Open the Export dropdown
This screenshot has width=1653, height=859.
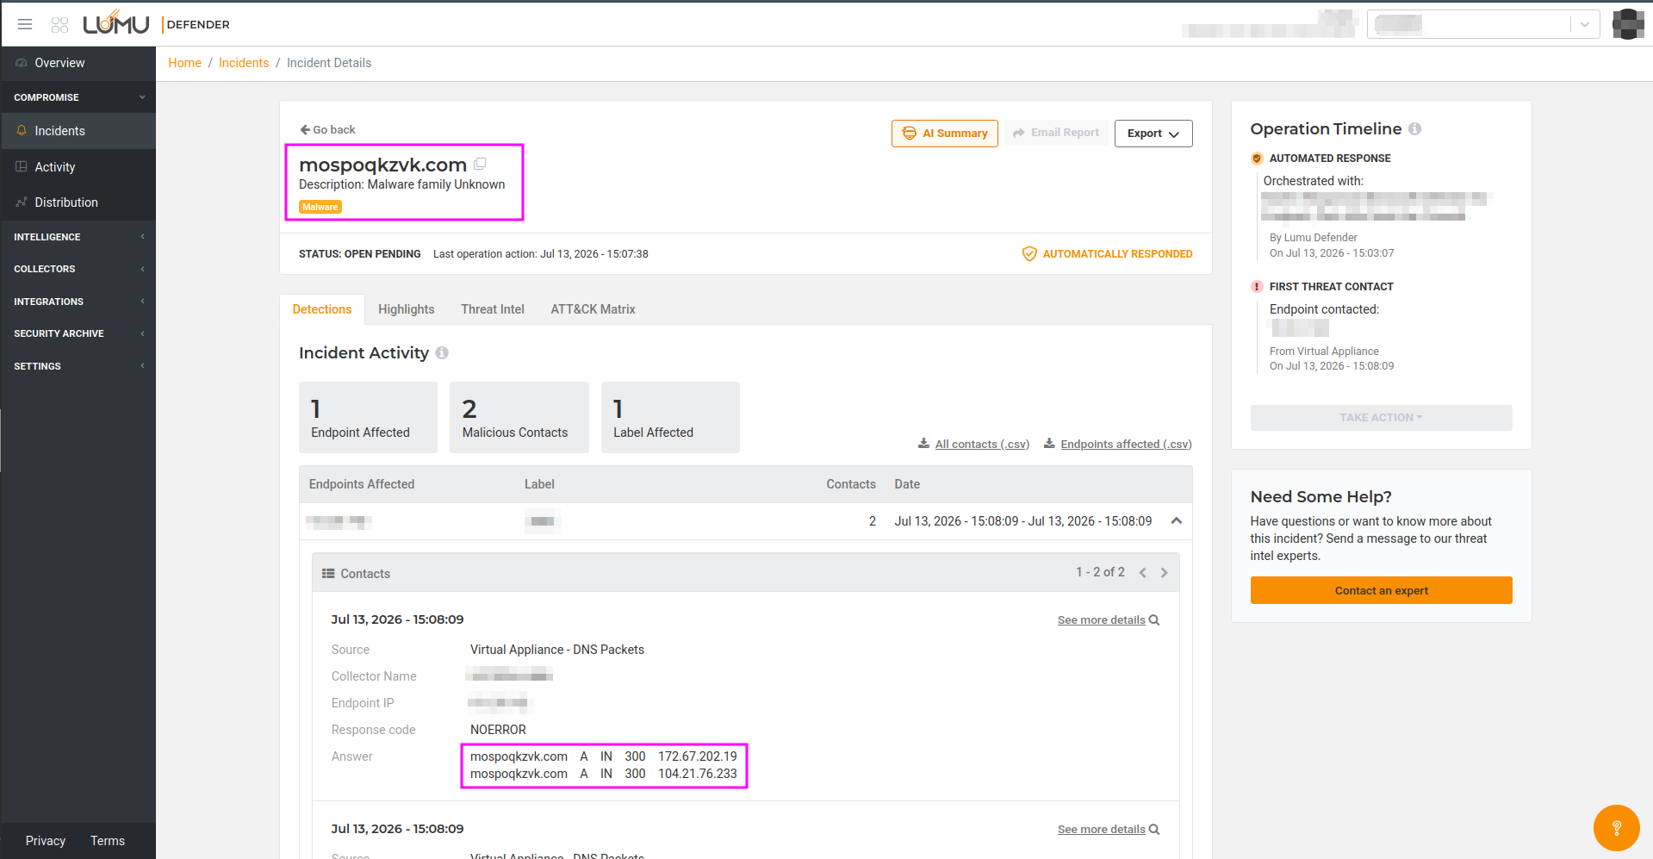point(1153,134)
